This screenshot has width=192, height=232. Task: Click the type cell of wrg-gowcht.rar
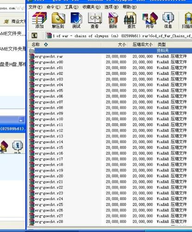[x=172, y=56]
